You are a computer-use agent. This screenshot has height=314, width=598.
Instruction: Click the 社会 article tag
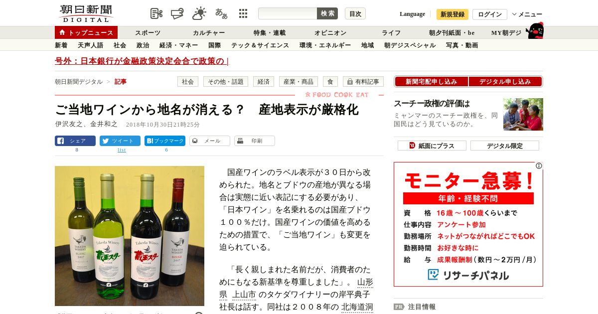click(188, 82)
